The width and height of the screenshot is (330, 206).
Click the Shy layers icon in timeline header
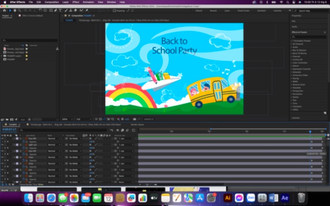pyautogui.click(x=118, y=131)
